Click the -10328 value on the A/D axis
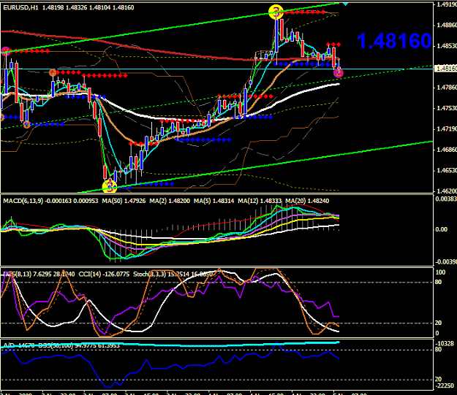The width and height of the screenshot is (457, 395). (x=444, y=344)
